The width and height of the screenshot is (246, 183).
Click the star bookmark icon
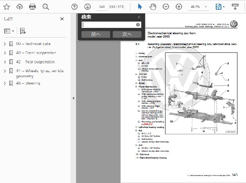coord(7,7)
